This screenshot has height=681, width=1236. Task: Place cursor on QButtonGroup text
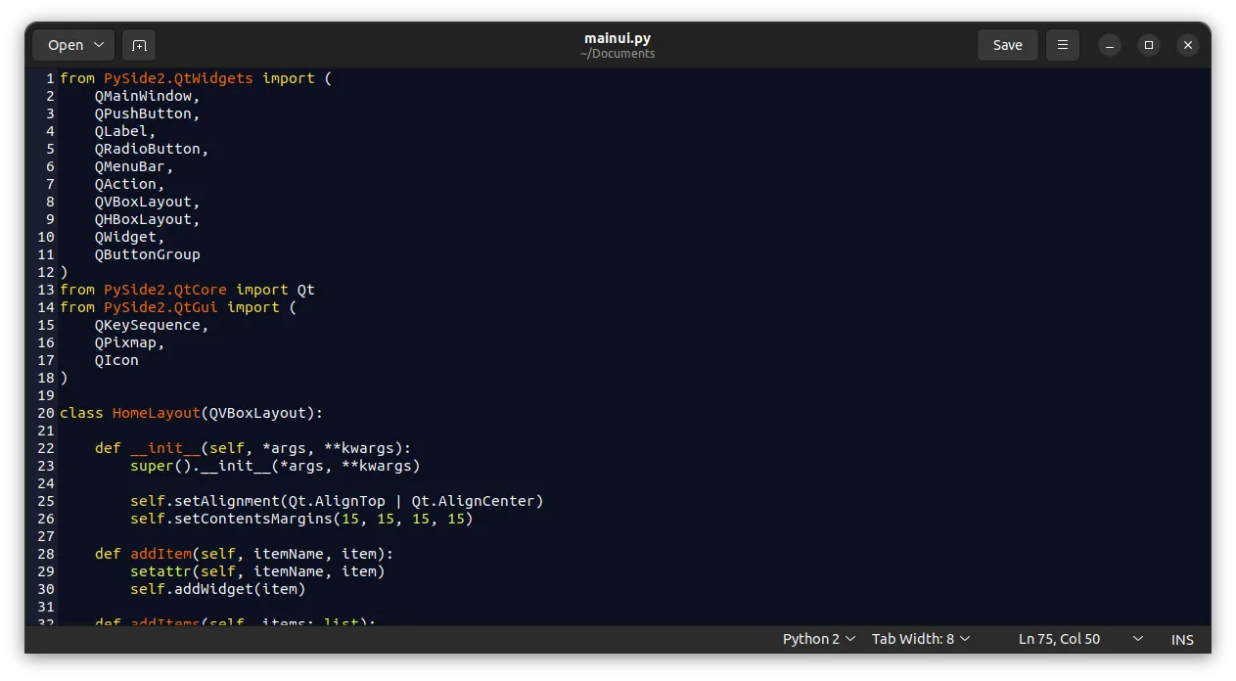coord(147,254)
